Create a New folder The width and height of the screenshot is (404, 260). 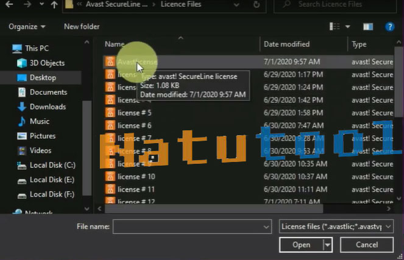pos(82,27)
